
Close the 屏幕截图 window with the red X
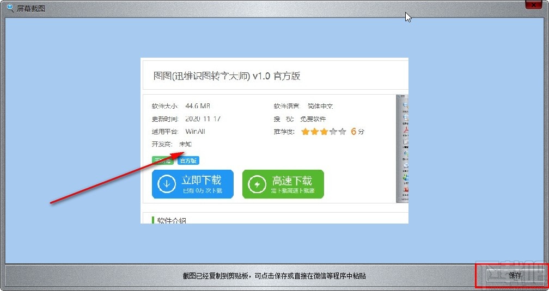coord(535,4)
